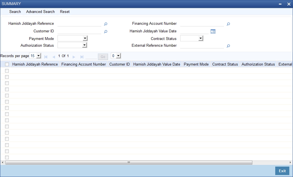Sort by Contract Status column header
293x177 pixels.
225,64
